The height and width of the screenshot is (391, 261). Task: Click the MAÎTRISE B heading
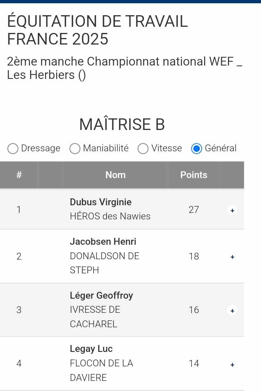pos(122,124)
